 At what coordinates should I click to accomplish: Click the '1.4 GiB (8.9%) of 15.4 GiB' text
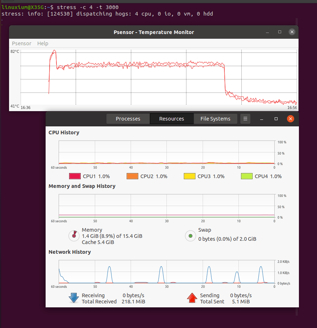pos(112,236)
